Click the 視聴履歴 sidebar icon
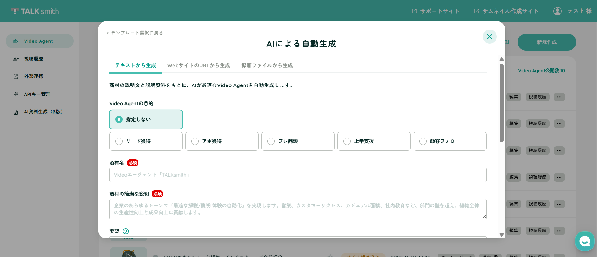The height and width of the screenshot is (257, 597). pyautogui.click(x=16, y=59)
